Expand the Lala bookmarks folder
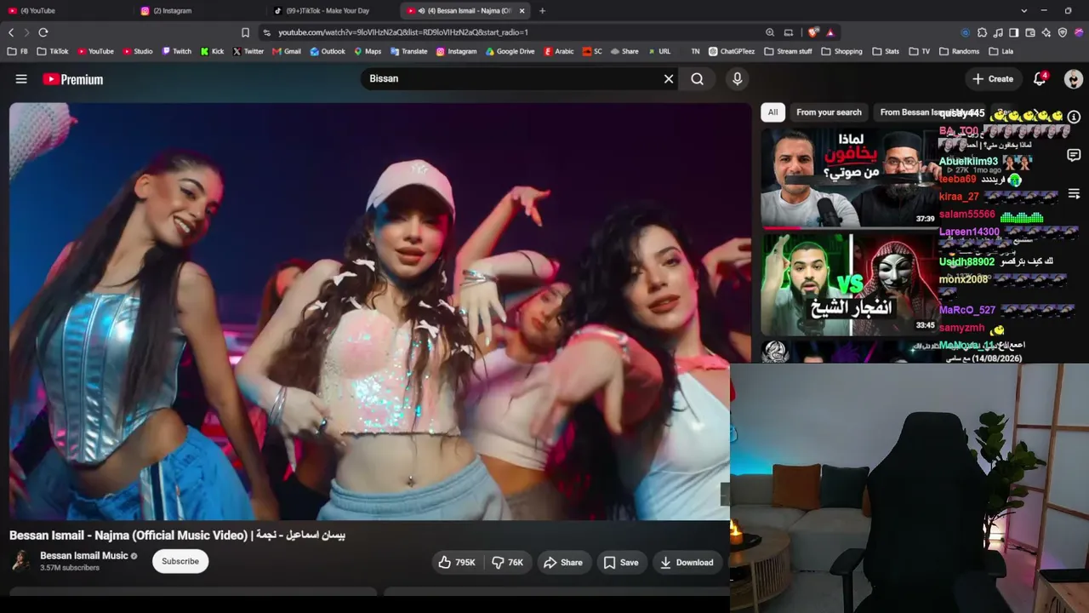Screen dimensions: 1089x613 point(1001,51)
